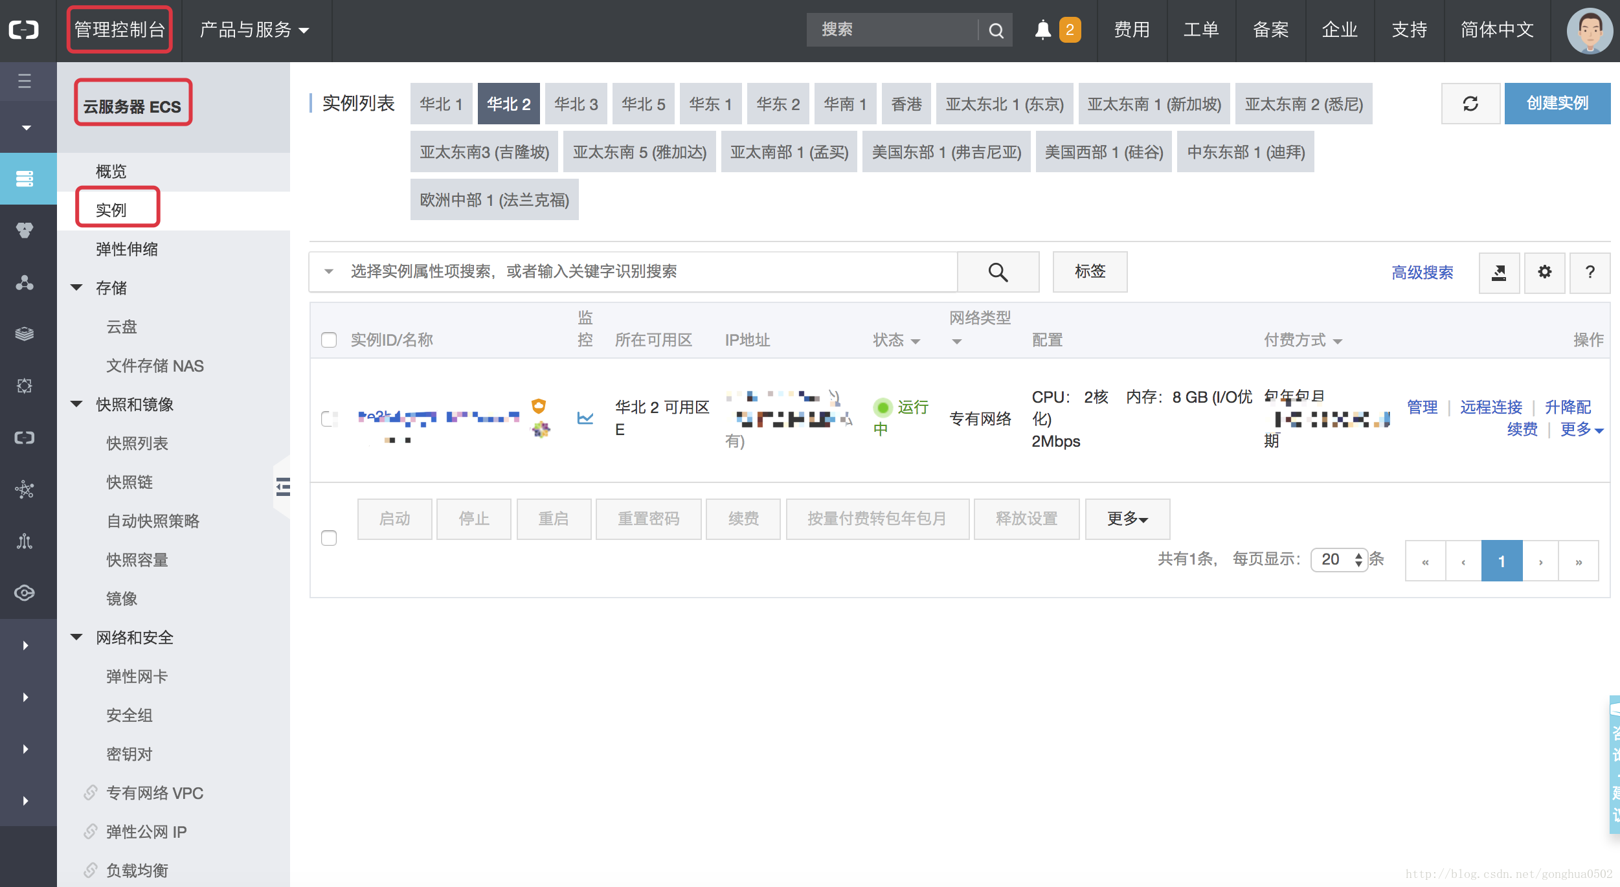The height and width of the screenshot is (887, 1620).
Task: Collapse the sidebar navigation handle
Action: [282, 486]
